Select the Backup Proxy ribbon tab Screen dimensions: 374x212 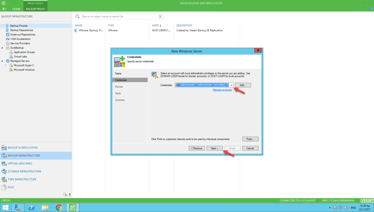pyautogui.click(x=35, y=9)
